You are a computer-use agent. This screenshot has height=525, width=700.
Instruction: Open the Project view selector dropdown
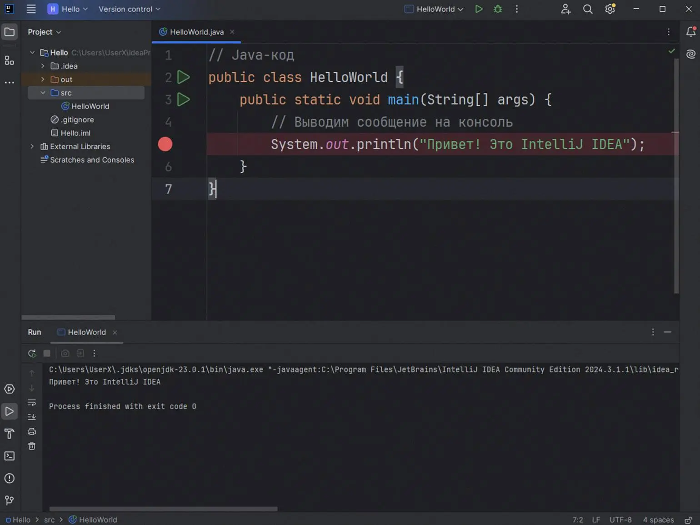click(x=44, y=32)
